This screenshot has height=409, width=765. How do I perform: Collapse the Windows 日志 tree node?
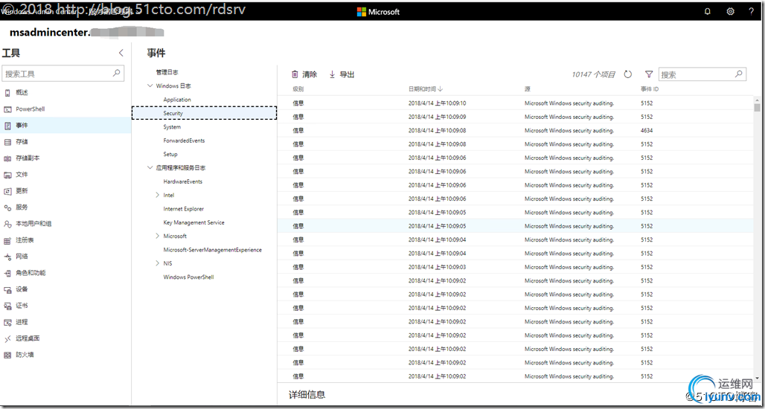pyautogui.click(x=150, y=86)
